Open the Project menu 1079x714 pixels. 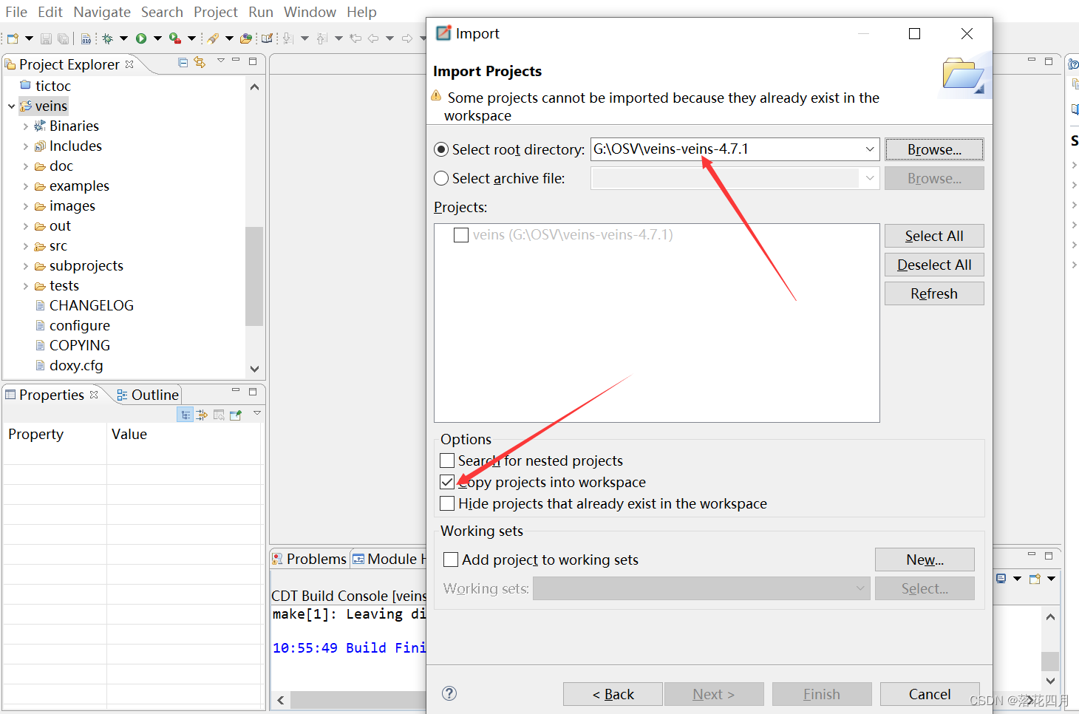click(x=216, y=12)
